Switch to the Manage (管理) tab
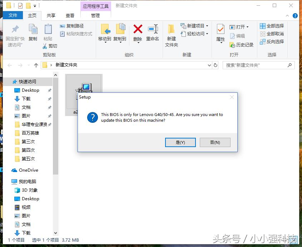 95,15
